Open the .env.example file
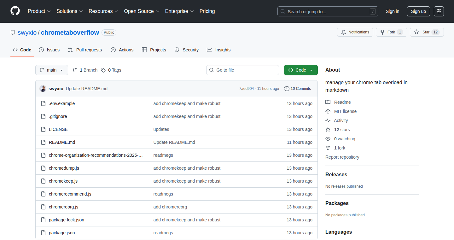 tap(62, 103)
